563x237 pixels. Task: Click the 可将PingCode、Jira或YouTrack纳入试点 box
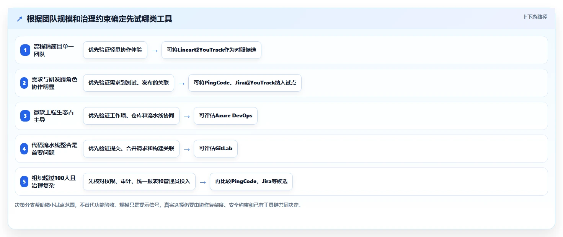(x=245, y=83)
